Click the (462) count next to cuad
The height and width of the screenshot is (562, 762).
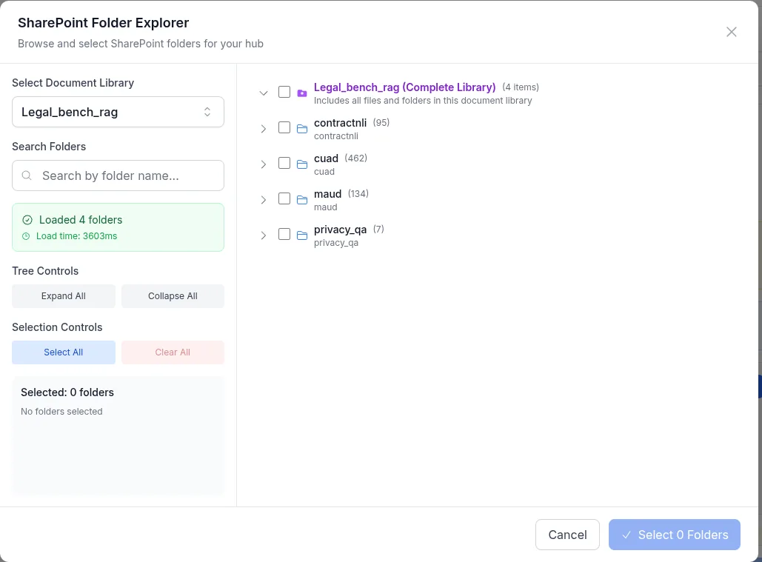355,158
